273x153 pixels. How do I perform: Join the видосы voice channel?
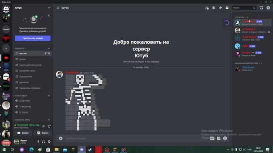tap(33, 106)
